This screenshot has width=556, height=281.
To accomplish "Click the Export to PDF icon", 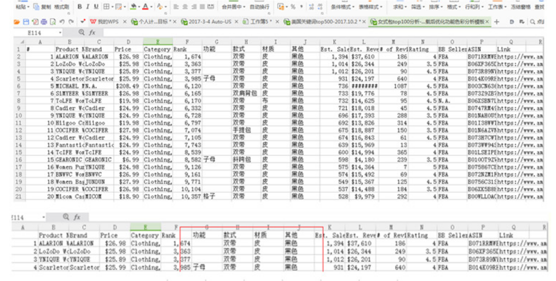I will coord(35,22).
